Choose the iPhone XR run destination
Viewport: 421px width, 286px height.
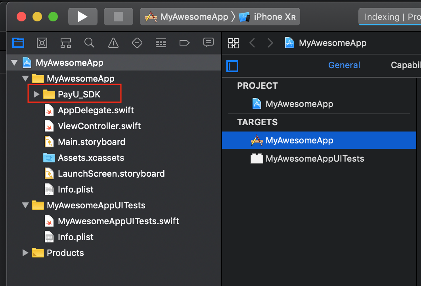[x=268, y=17]
